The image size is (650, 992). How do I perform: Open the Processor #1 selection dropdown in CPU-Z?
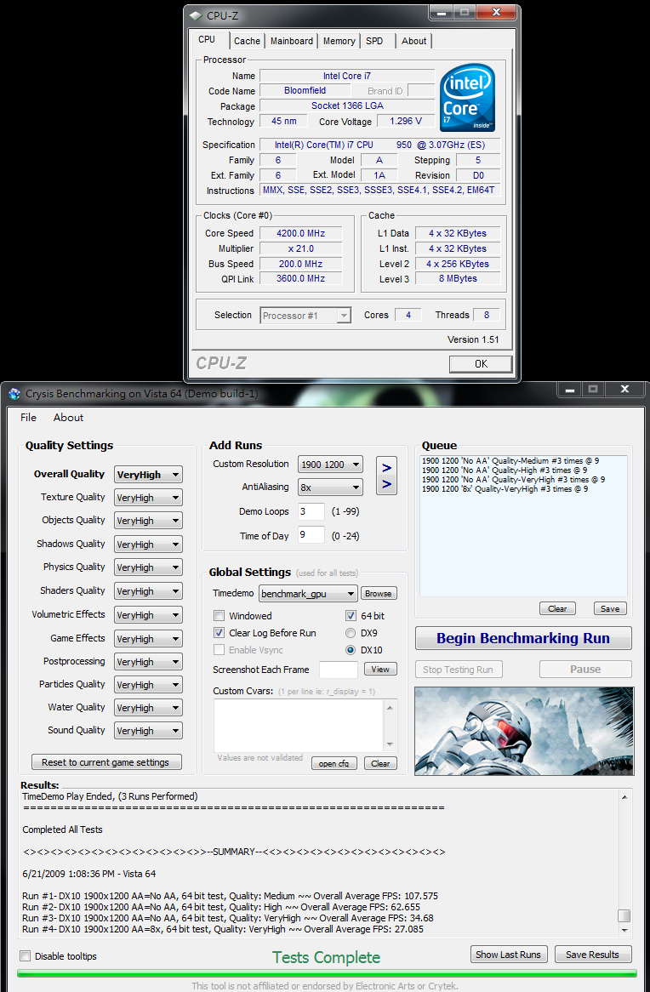pos(305,315)
